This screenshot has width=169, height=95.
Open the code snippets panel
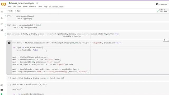[x=2, y=24]
